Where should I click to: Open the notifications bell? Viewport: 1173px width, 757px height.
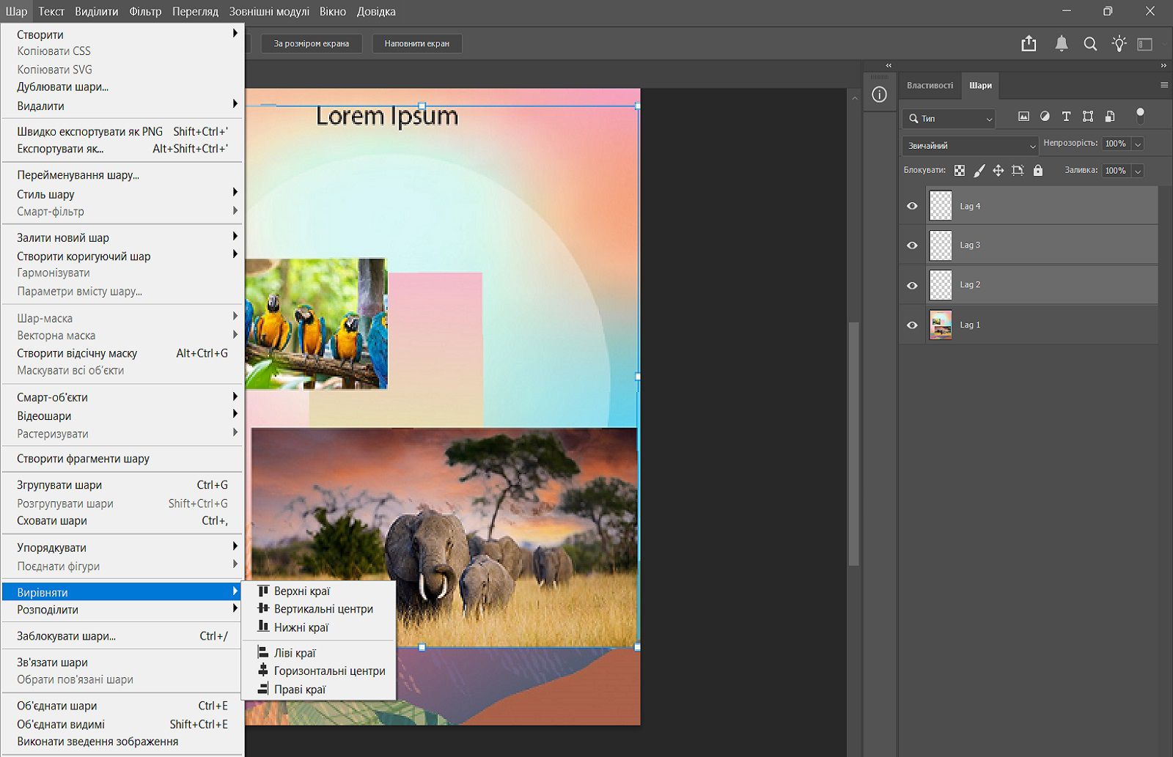click(x=1061, y=44)
